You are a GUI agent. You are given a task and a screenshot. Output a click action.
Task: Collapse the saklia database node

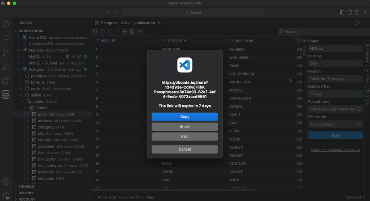pos(21,95)
